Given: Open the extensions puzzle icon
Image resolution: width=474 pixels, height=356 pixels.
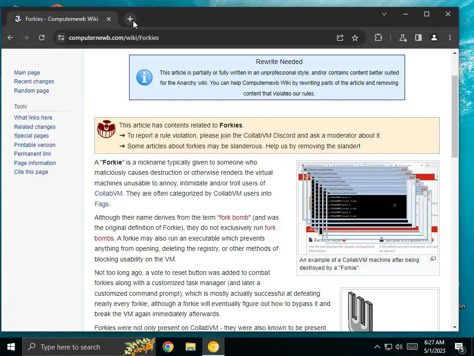Looking at the screenshot, I should pyautogui.click(x=378, y=38).
